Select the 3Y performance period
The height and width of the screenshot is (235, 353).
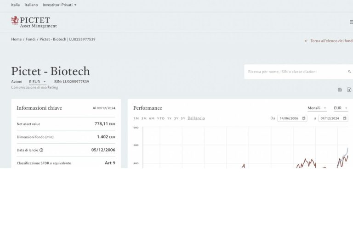176,118
